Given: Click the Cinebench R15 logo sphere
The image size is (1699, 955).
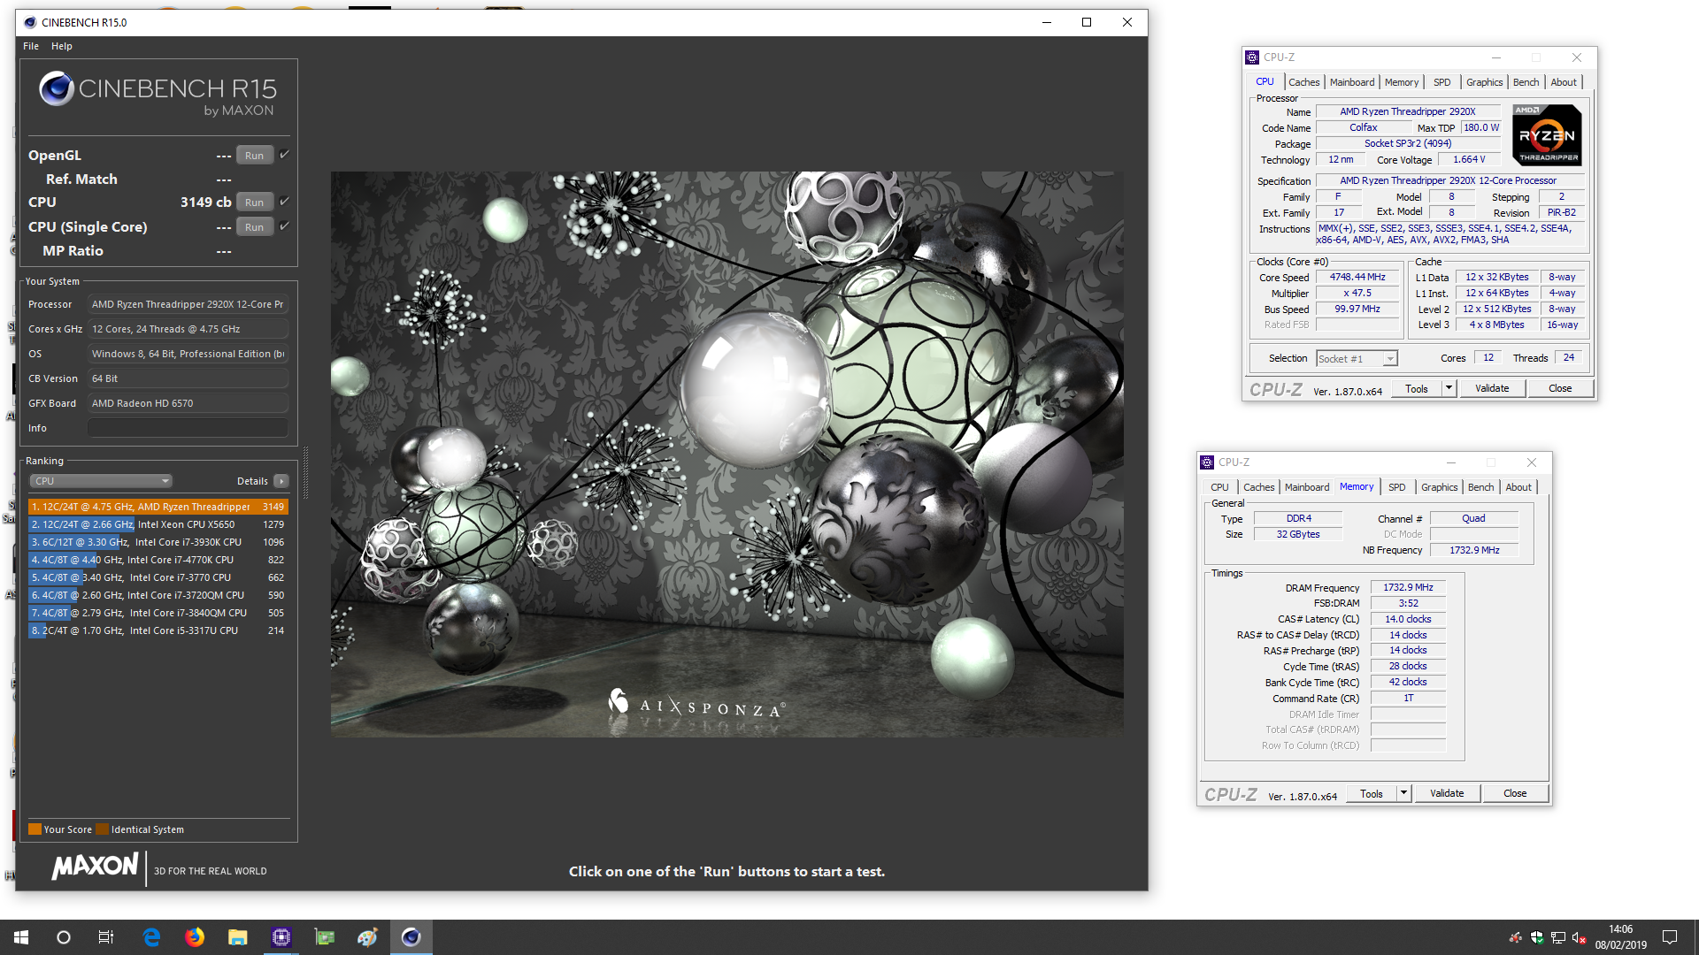Looking at the screenshot, I should click(57, 88).
